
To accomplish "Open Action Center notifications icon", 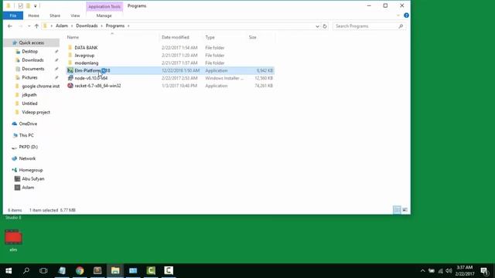I will pyautogui.click(x=484, y=271).
